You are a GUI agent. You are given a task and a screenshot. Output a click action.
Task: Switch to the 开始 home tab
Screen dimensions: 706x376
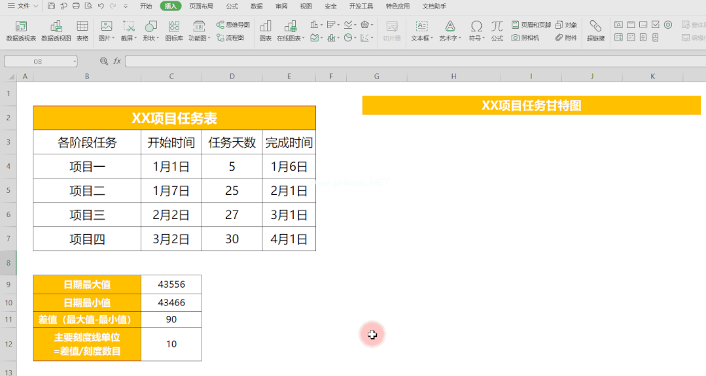click(146, 7)
